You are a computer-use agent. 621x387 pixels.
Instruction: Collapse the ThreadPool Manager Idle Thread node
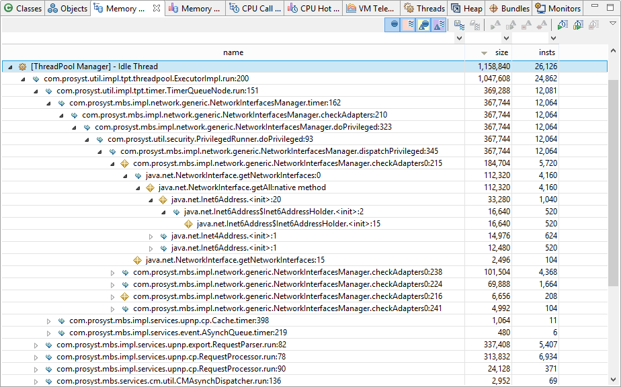(x=10, y=67)
